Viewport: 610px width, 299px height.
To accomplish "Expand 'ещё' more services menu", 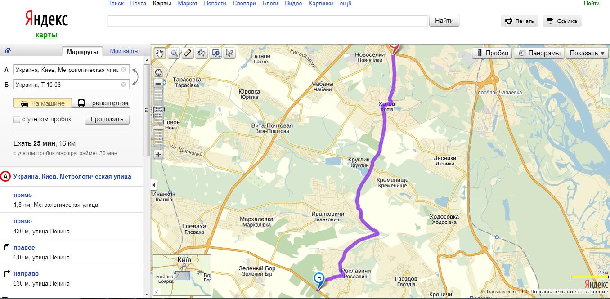I will click(x=345, y=4).
